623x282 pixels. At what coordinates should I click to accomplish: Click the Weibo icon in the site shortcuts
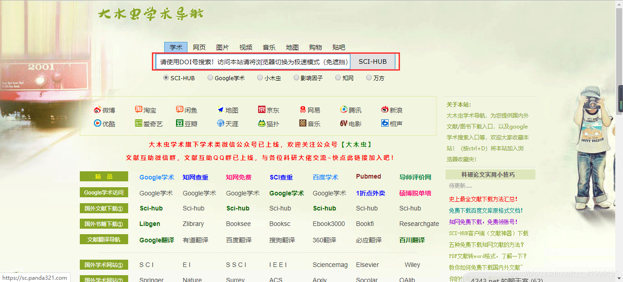coord(98,110)
